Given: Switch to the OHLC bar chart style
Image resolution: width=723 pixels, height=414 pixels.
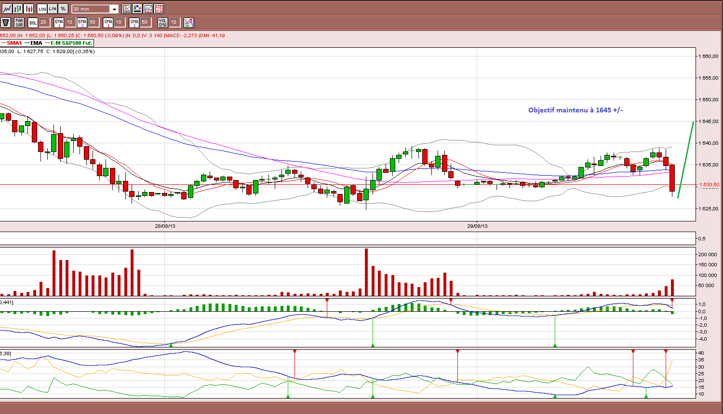Looking at the screenshot, I should coord(18,9).
